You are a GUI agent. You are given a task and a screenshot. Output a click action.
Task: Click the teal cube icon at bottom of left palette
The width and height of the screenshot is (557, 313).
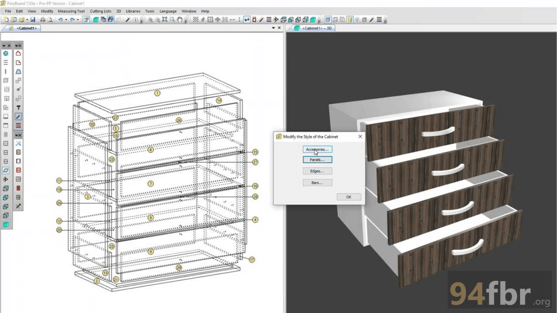[6, 224]
